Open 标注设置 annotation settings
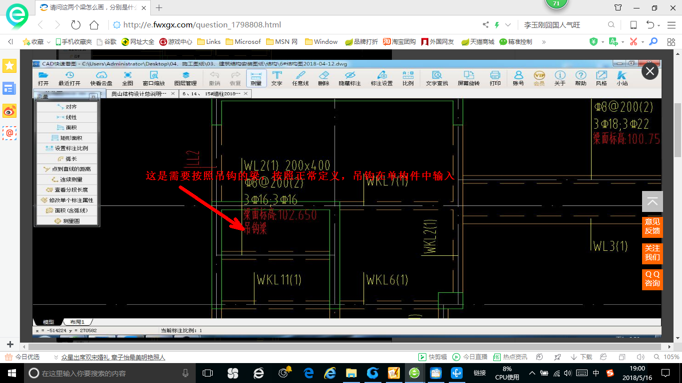682x383 pixels. point(382,78)
